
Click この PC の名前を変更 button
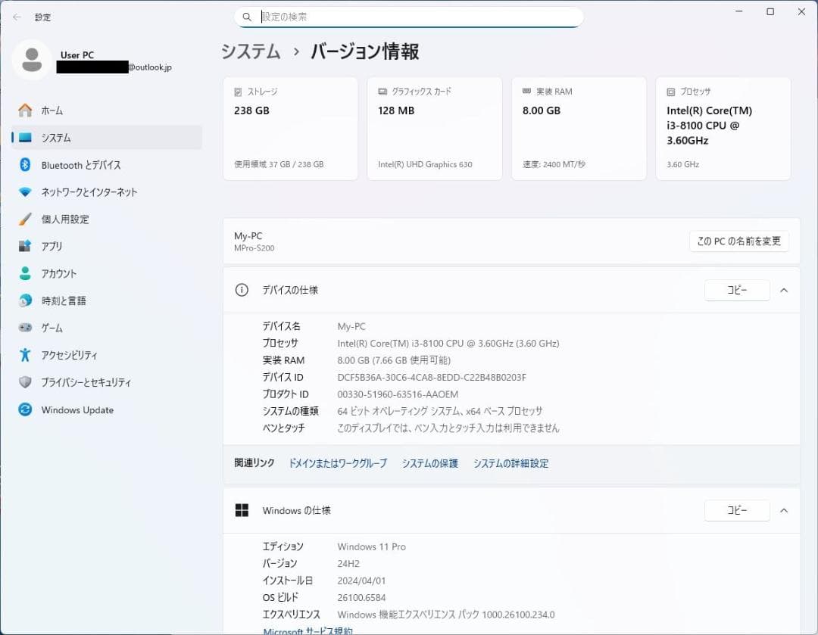738,241
